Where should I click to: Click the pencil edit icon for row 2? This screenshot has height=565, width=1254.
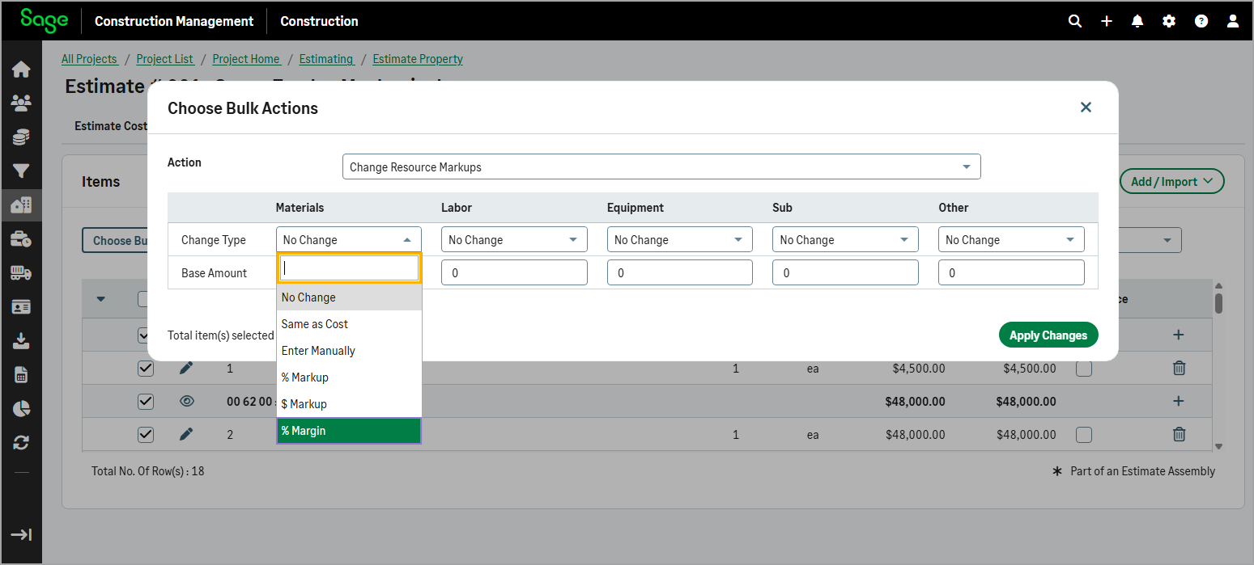click(186, 435)
